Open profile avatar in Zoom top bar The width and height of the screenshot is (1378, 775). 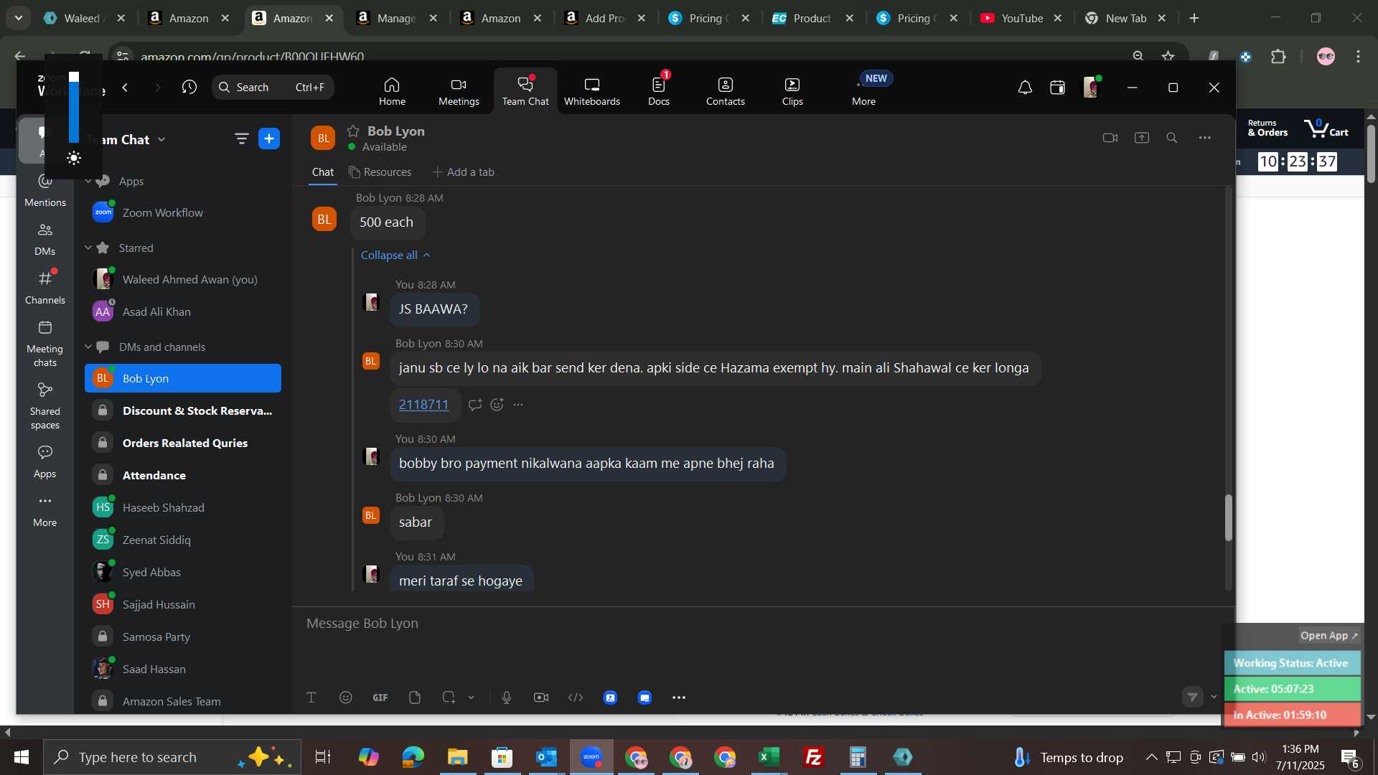pyautogui.click(x=1091, y=88)
